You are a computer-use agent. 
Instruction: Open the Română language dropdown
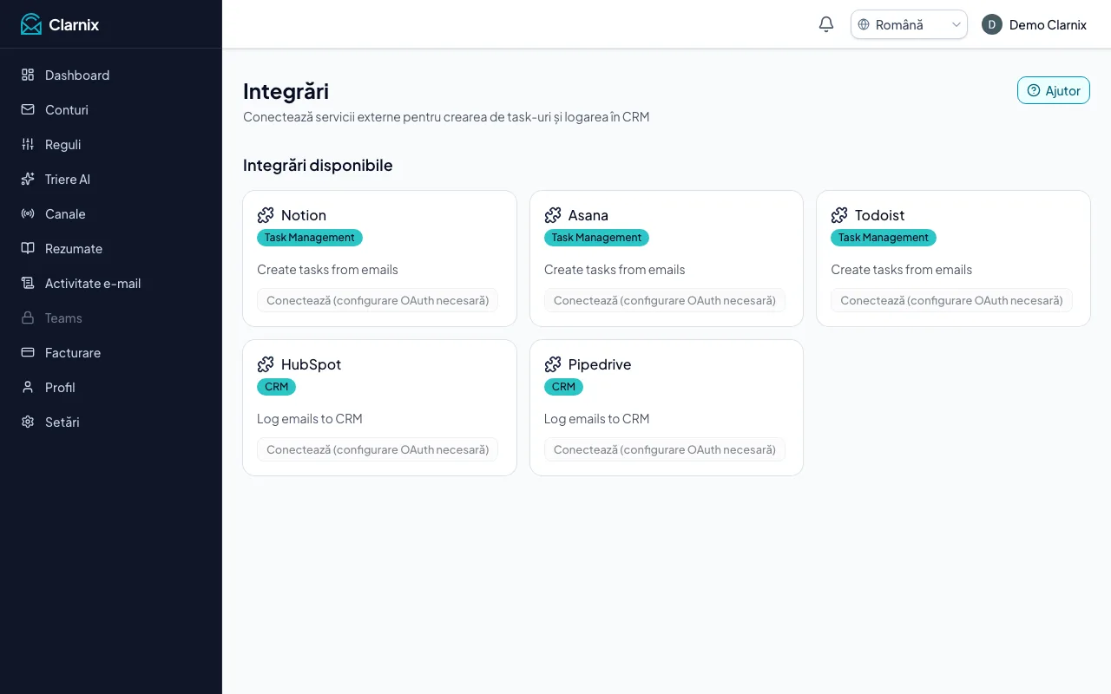tap(909, 24)
